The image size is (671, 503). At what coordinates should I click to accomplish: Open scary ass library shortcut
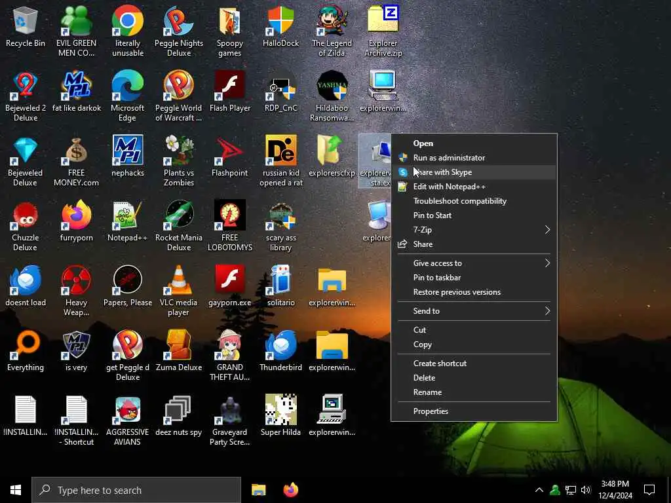coord(280,226)
